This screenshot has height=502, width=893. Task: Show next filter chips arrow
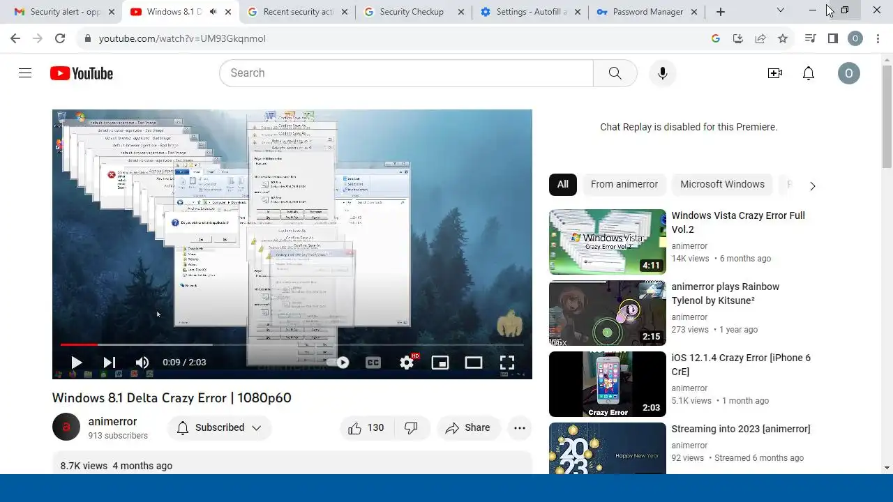point(812,186)
